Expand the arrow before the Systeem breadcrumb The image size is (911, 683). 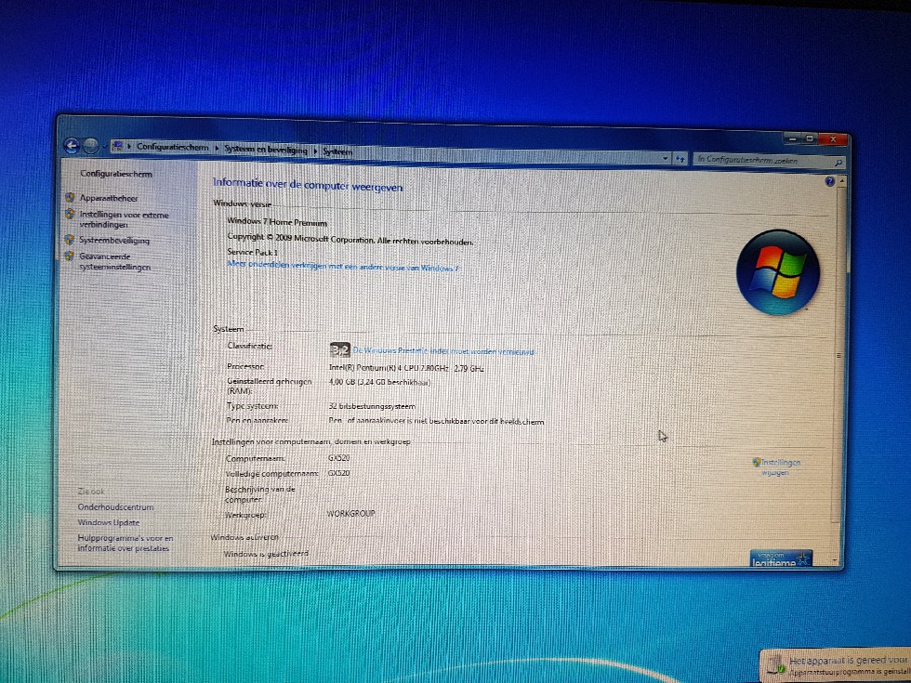[315, 151]
